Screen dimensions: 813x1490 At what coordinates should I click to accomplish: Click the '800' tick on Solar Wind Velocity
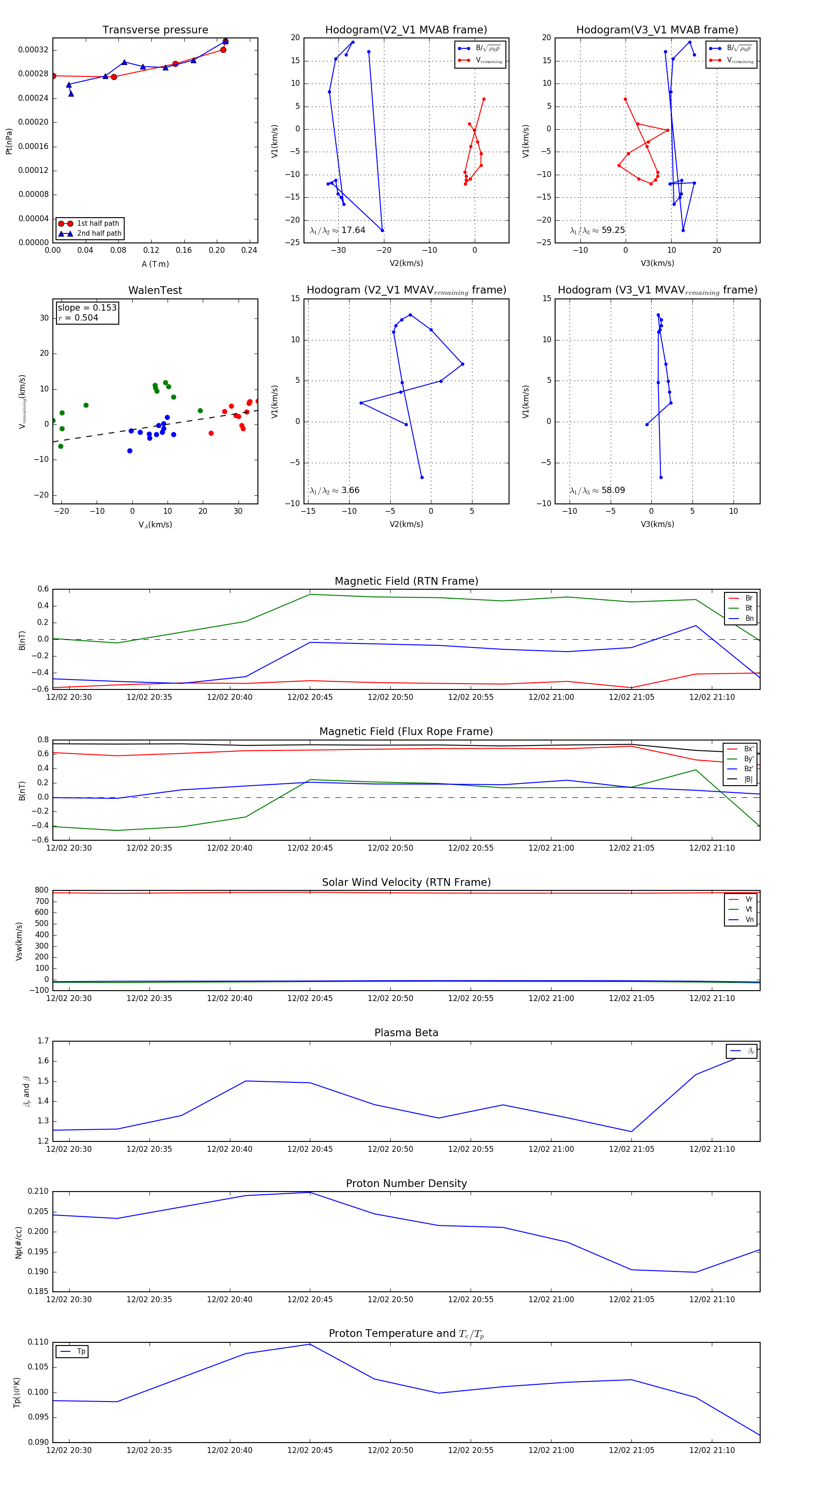tap(42, 890)
